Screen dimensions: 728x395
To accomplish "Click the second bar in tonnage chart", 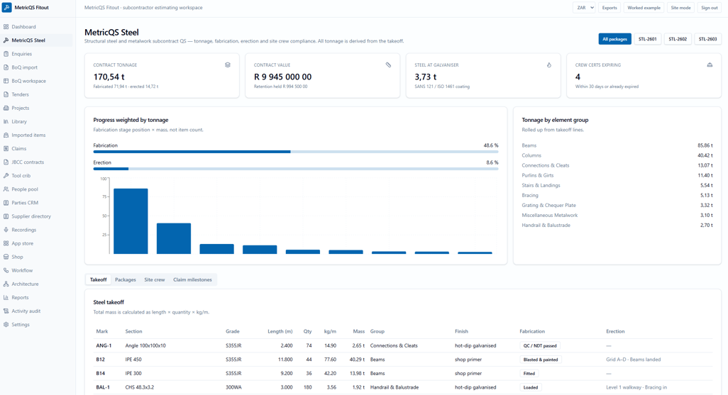I will pyautogui.click(x=174, y=238).
